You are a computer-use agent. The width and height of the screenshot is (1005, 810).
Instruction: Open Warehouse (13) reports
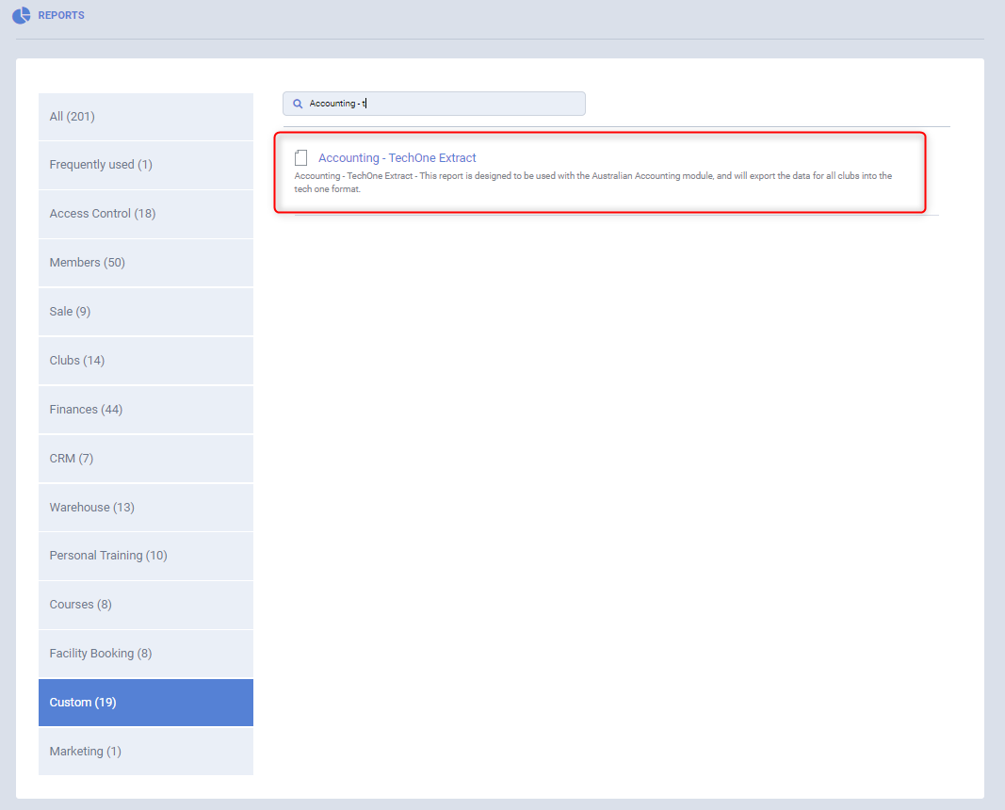[x=145, y=508]
